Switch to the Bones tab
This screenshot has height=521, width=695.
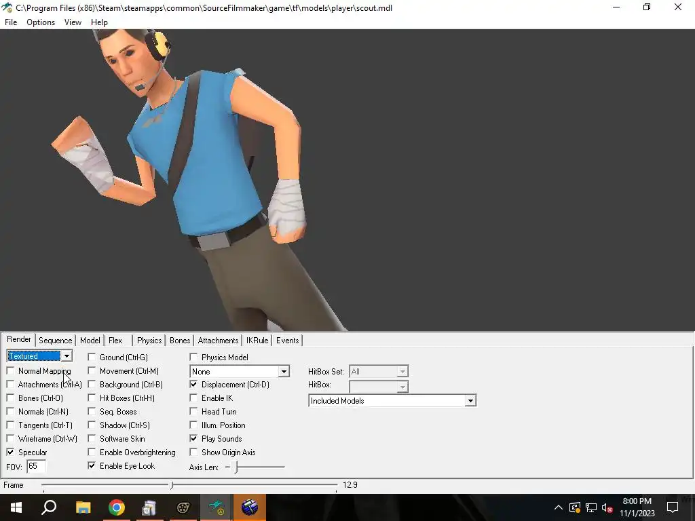(180, 341)
